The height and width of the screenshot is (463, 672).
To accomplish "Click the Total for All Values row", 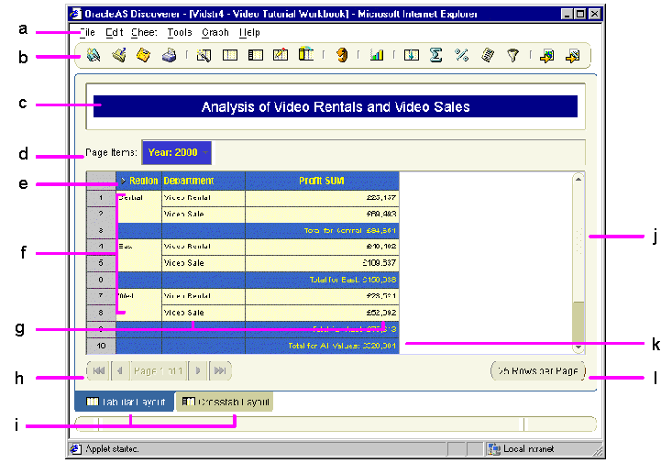I will click(258, 346).
